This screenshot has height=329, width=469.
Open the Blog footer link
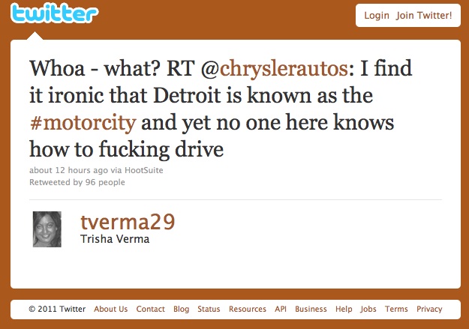[x=182, y=309]
